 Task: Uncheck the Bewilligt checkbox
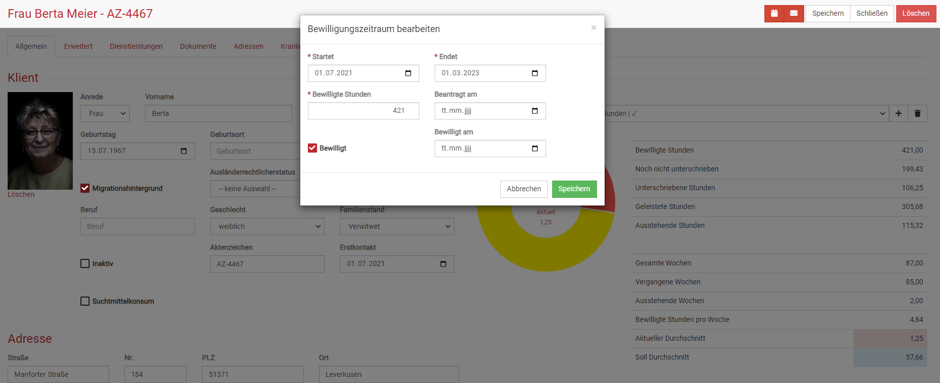(312, 148)
